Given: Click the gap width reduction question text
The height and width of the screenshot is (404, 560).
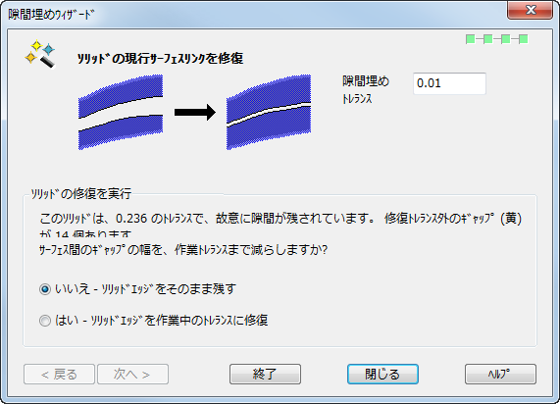Looking at the screenshot, I should pyautogui.click(x=183, y=250).
